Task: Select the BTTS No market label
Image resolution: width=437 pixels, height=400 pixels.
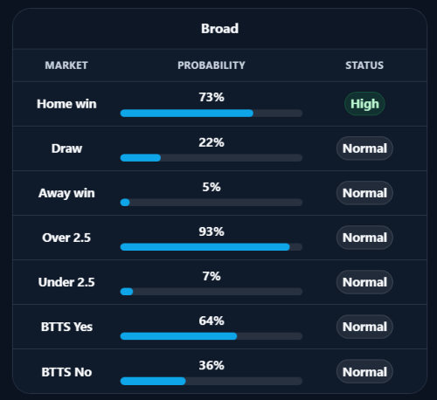Action: [66, 372]
